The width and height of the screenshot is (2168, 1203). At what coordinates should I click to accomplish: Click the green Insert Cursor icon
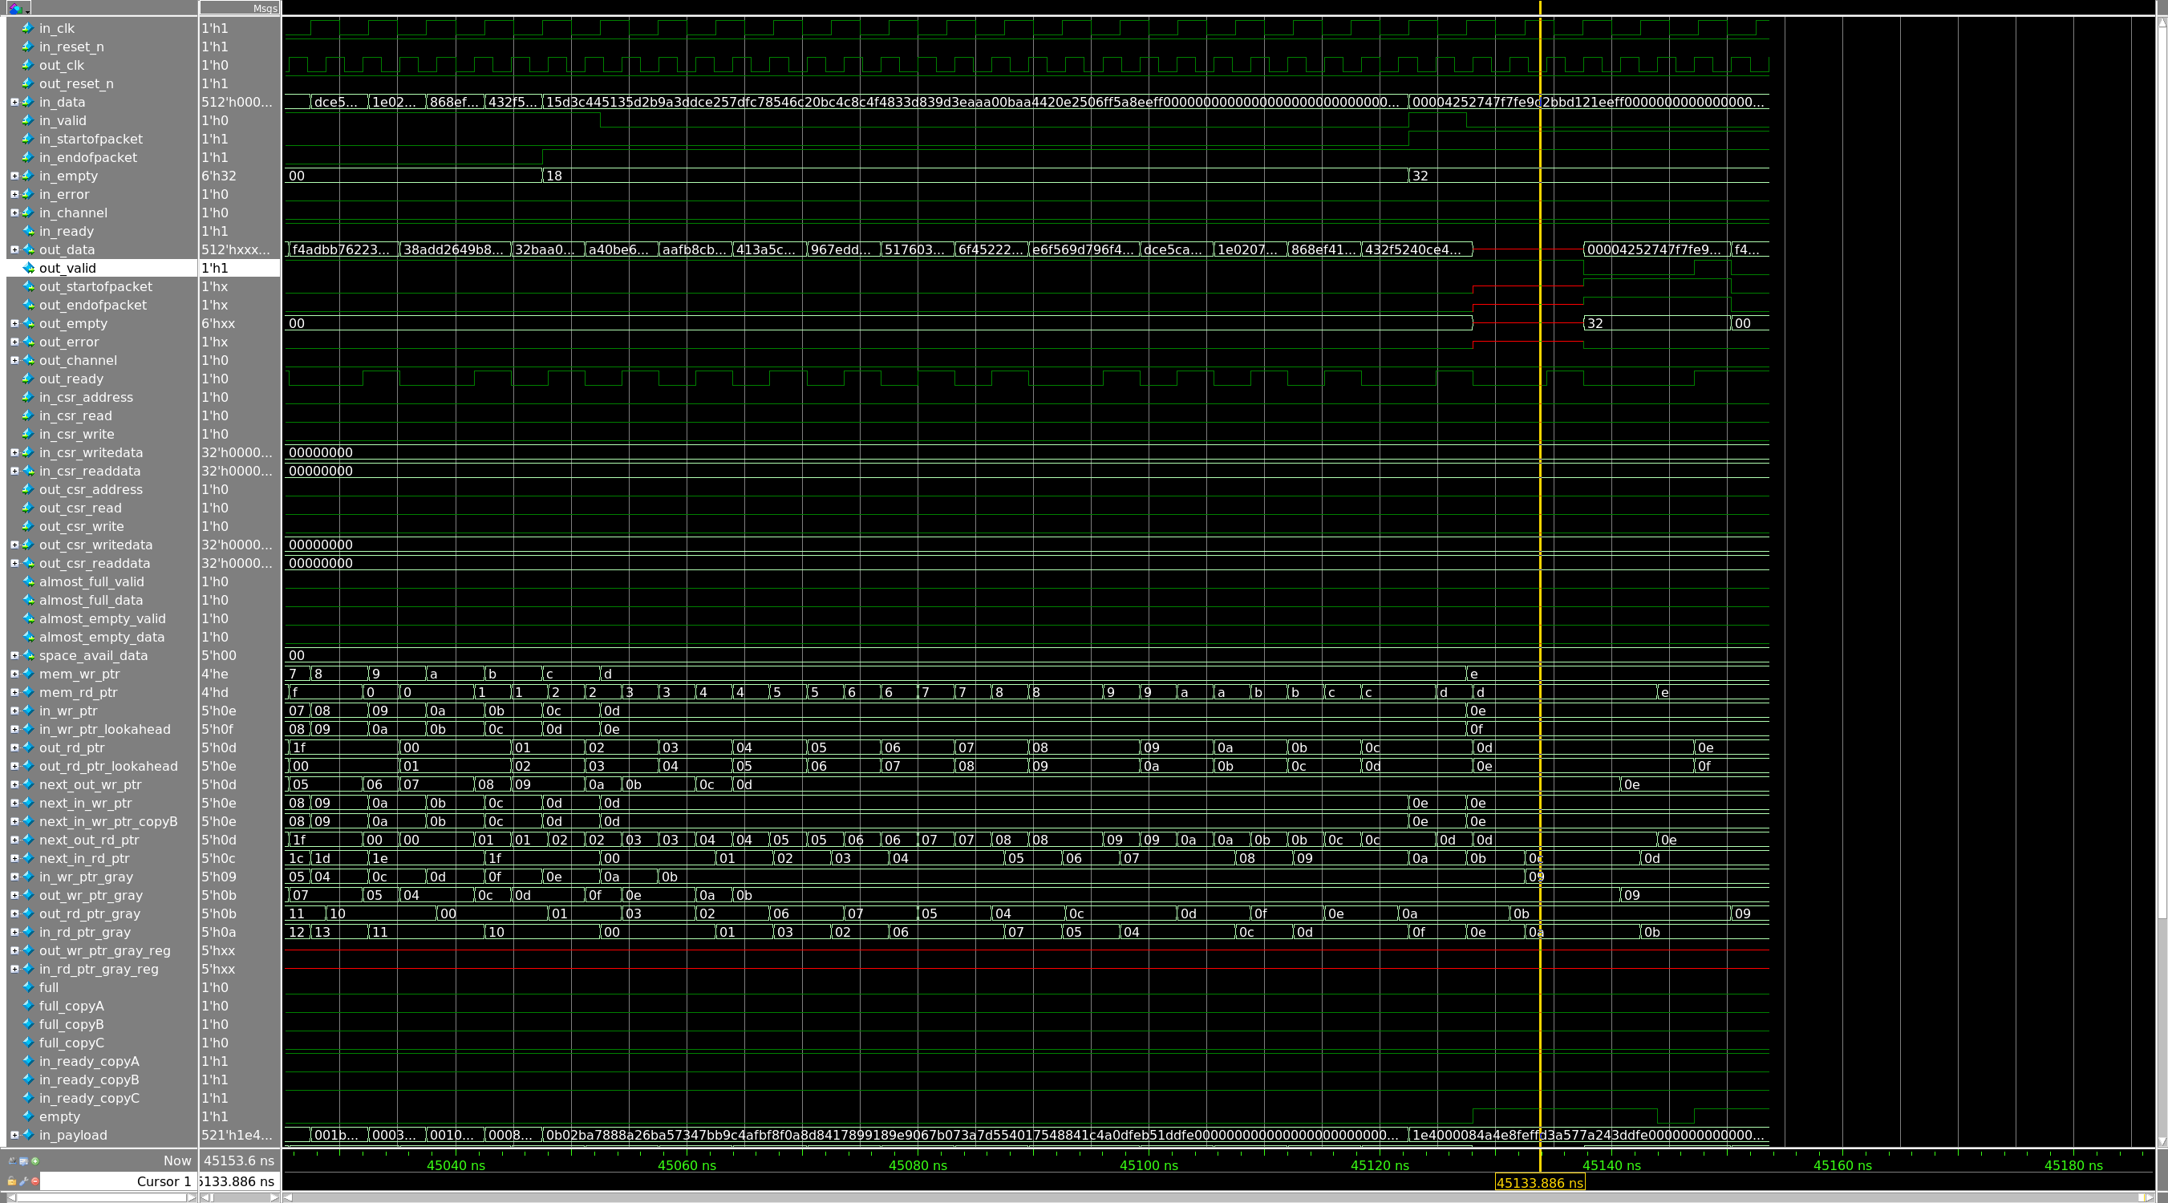point(35,1161)
